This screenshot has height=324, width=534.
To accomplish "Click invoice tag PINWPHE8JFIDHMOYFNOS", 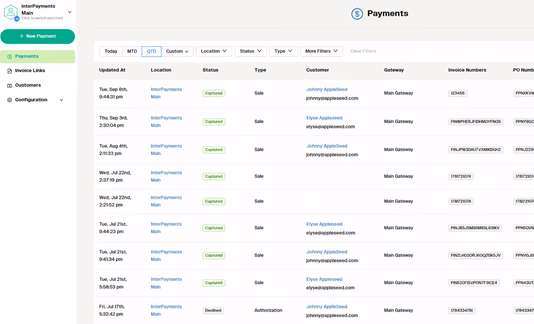I will tap(475, 122).
